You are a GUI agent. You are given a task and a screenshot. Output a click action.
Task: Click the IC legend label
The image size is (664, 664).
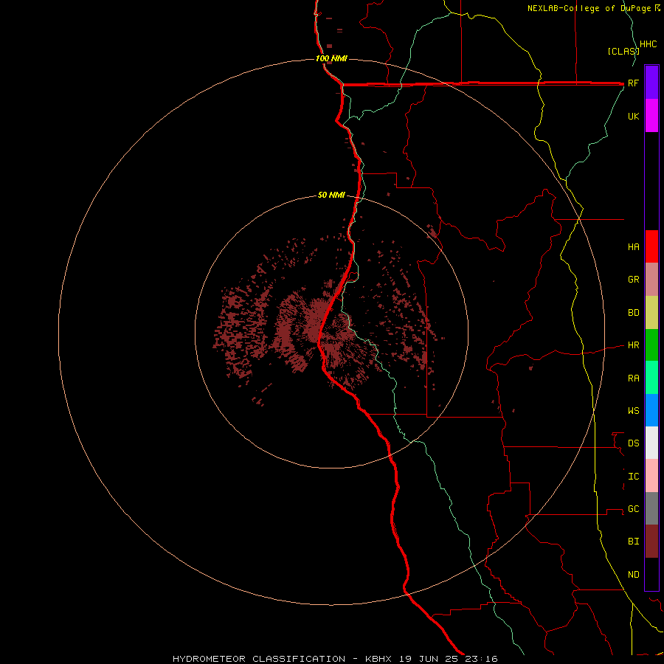click(x=633, y=477)
